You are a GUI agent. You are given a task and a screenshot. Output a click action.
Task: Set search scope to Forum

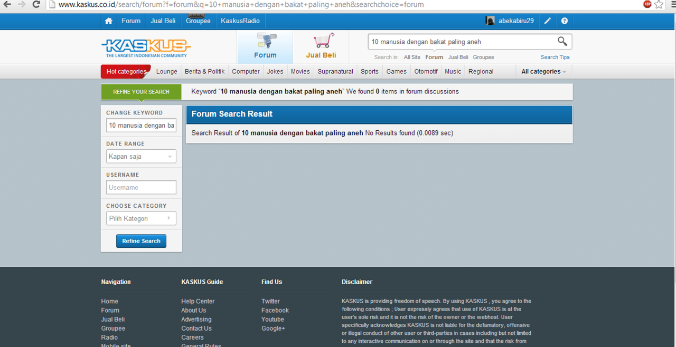tap(435, 57)
